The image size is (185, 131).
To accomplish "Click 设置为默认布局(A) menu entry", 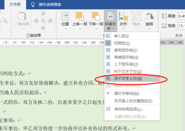I will (132, 117).
